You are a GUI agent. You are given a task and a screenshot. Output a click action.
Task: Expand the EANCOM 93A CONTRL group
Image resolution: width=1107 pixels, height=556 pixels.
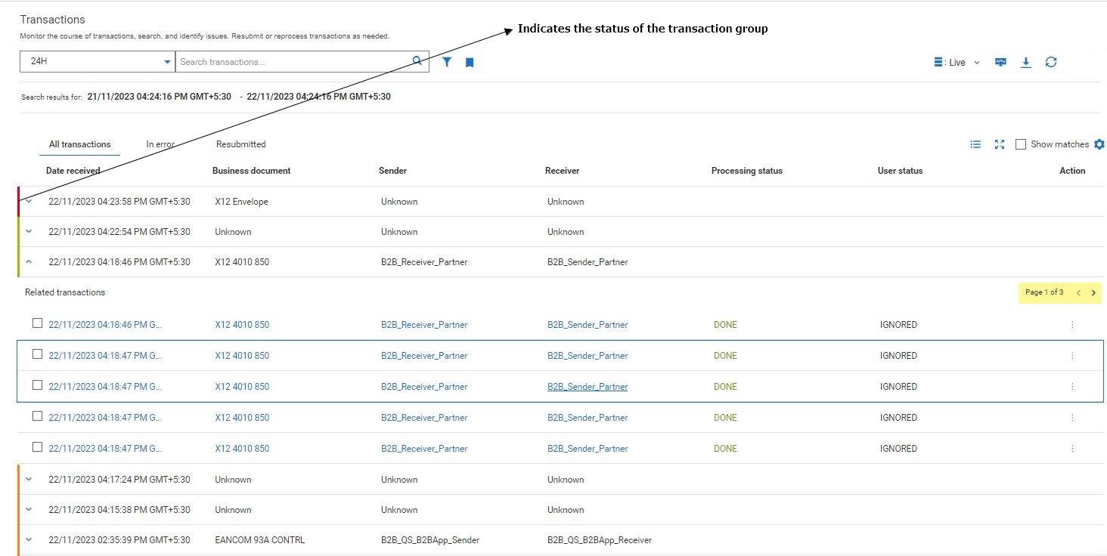click(x=29, y=539)
